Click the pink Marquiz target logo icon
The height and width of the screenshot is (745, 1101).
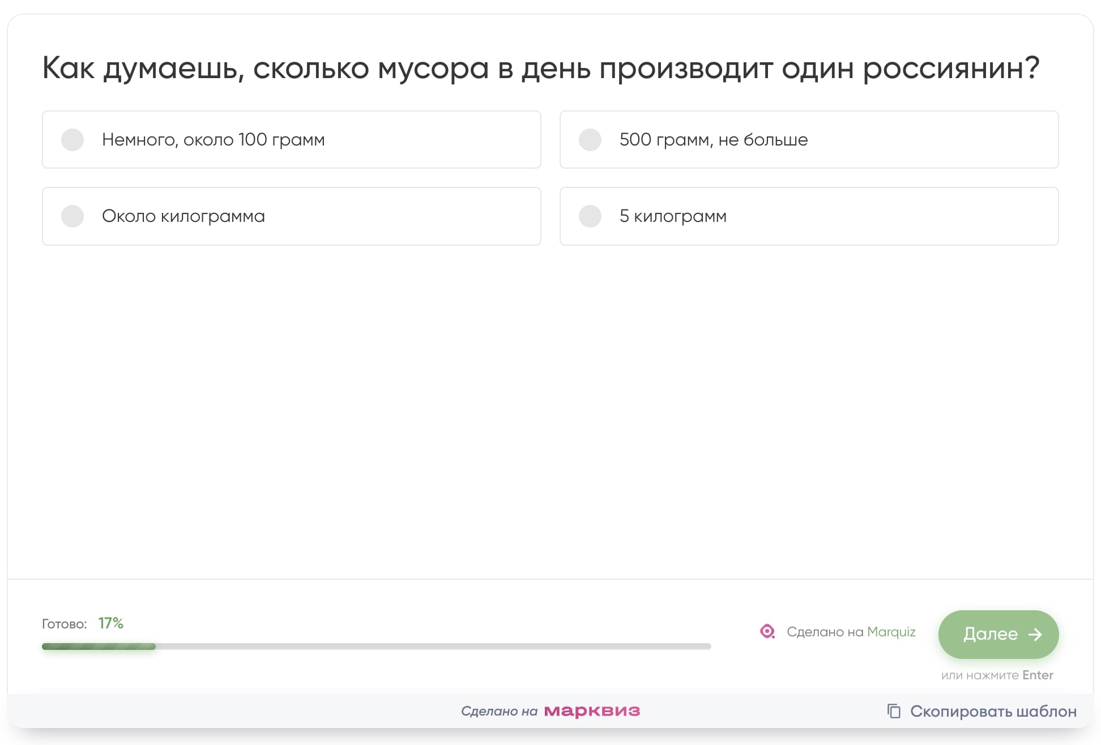[x=767, y=632]
